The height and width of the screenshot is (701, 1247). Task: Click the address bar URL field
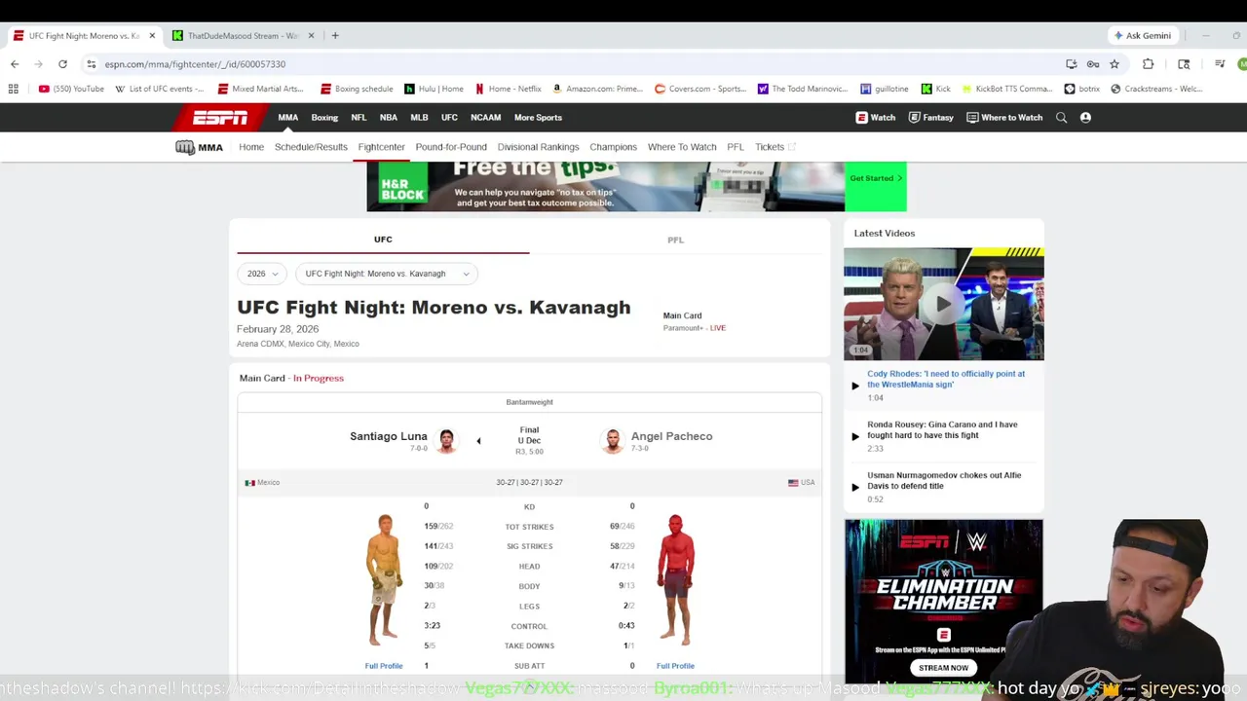point(575,64)
